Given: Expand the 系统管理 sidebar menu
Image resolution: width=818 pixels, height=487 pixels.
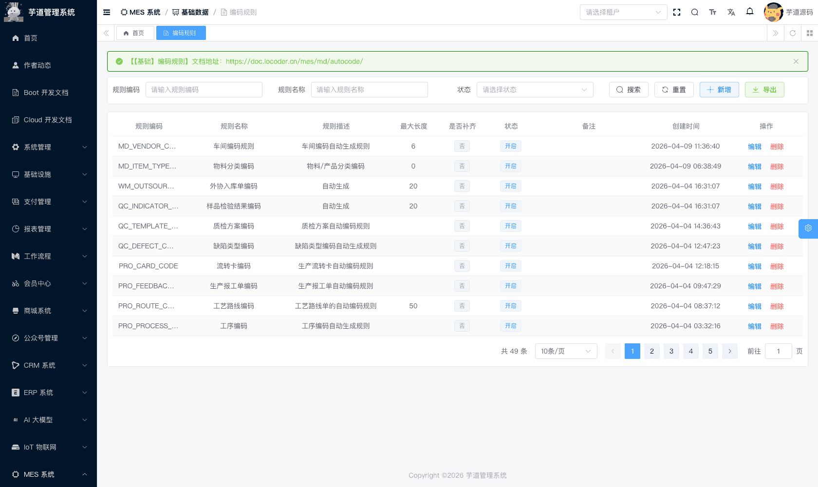Looking at the screenshot, I should (49, 147).
